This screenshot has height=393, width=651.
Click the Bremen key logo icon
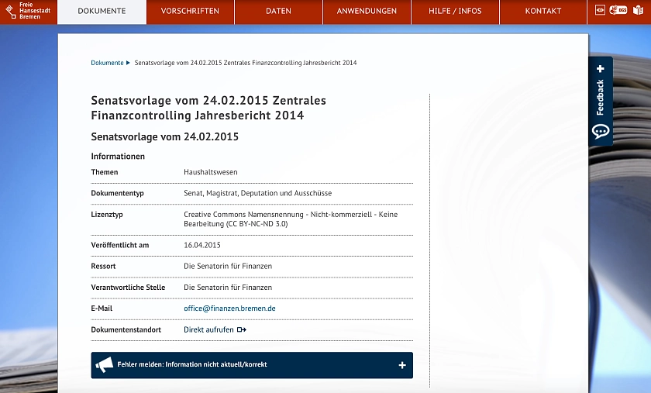coord(10,11)
